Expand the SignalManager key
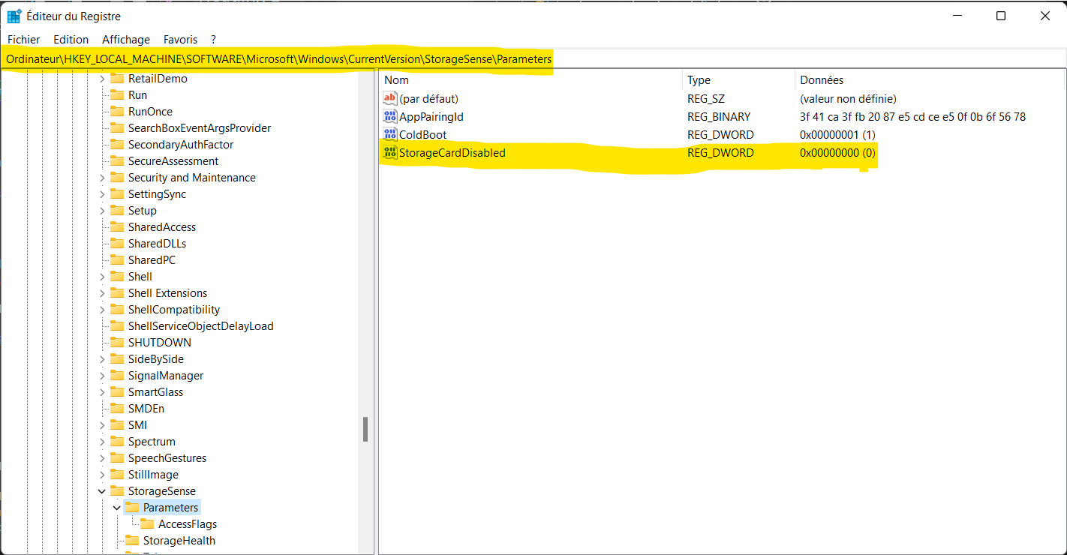The height and width of the screenshot is (555, 1067). [102, 376]
